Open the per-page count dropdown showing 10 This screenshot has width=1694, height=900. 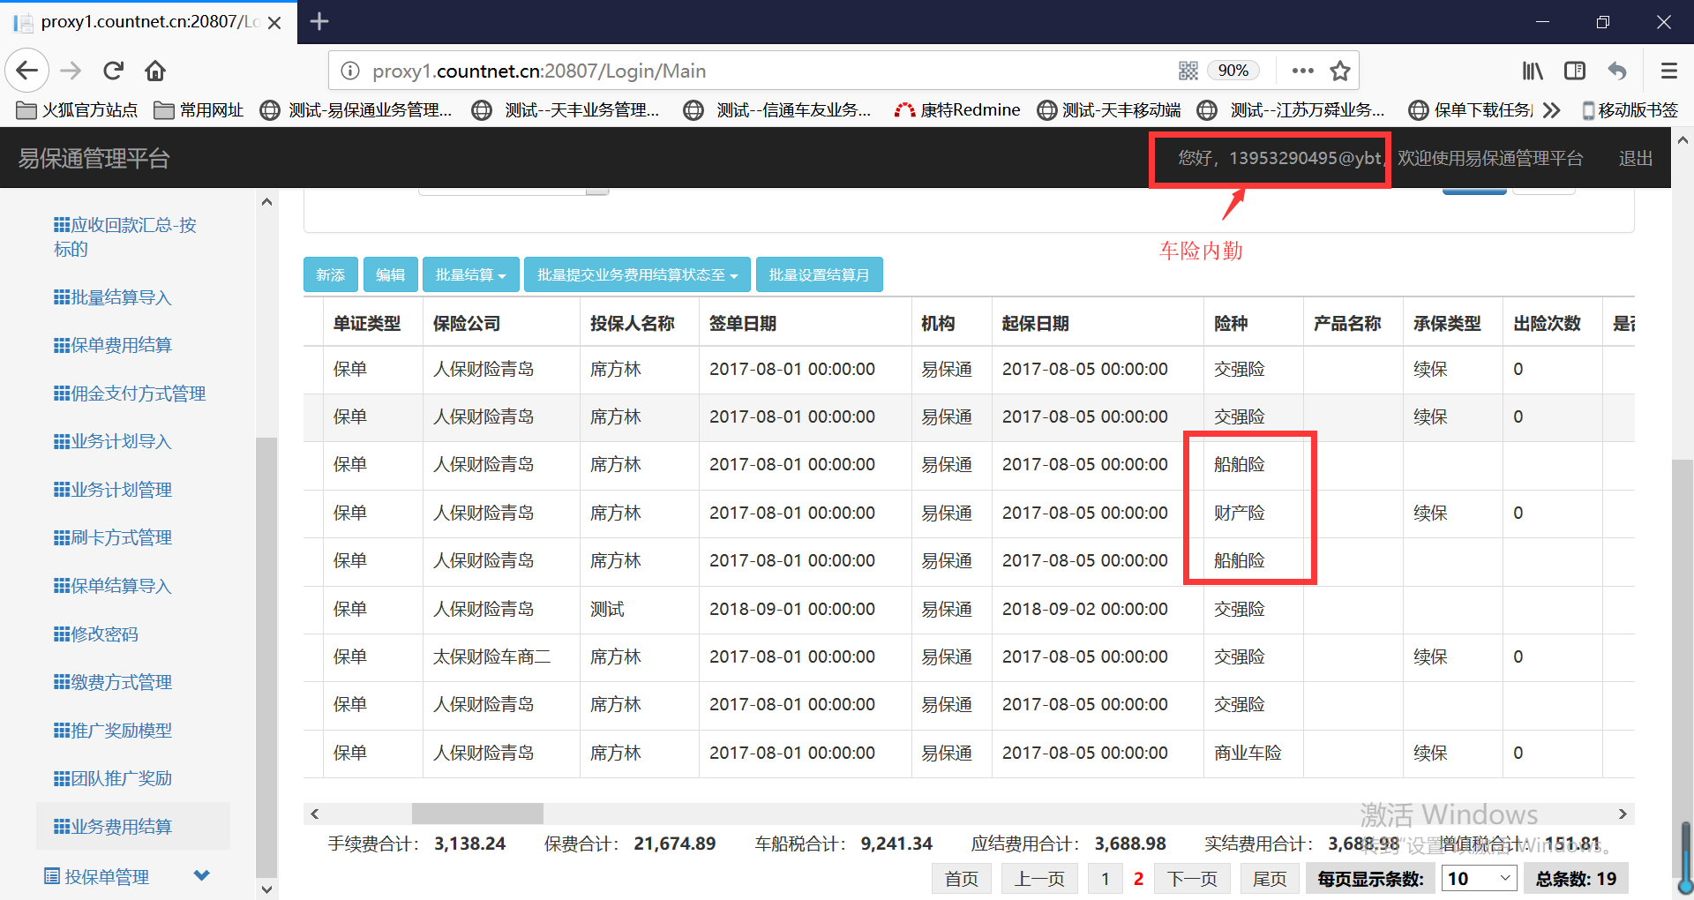click(1479, 879)
